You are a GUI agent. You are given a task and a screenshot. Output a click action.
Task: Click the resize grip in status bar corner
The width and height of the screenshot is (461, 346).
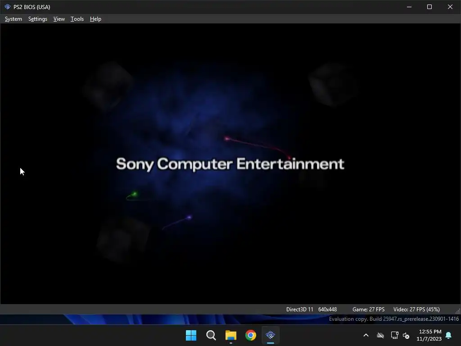[458, 311]
